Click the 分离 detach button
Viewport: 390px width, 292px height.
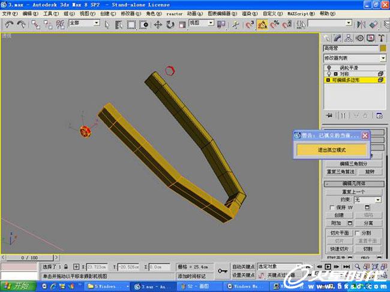(368, 223)
